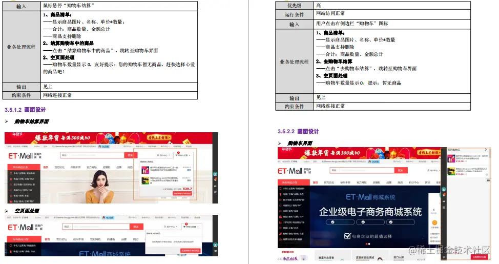499x264 pixels.
Task: Open 用户中心 dropdown in 空页面处理 screenshot
Action: click(x=171, y=227)
